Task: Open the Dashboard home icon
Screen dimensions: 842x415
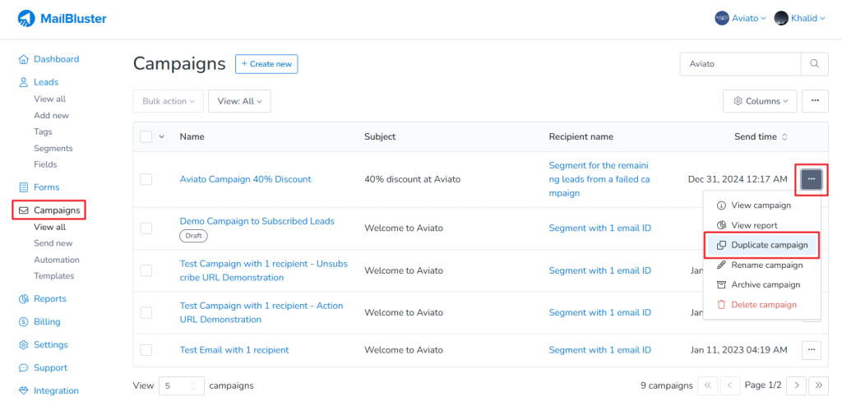Action: pyautogui.click(x=23, y=59)
